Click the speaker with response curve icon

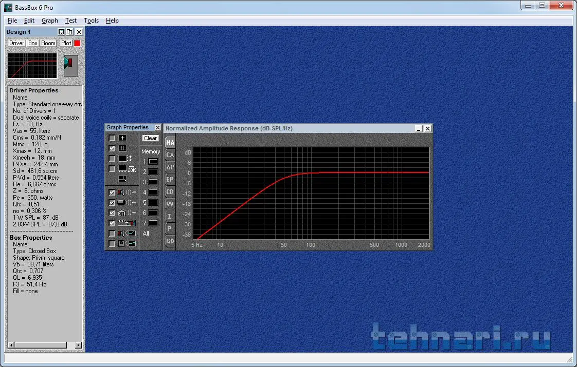tap(127, 234)
